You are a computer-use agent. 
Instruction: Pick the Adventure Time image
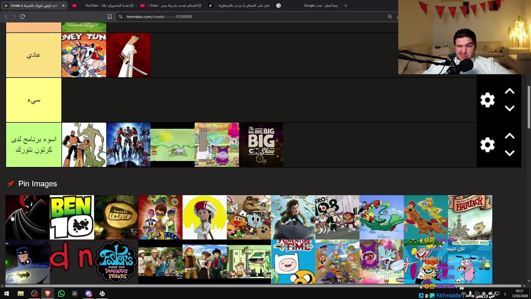[293, 262]
